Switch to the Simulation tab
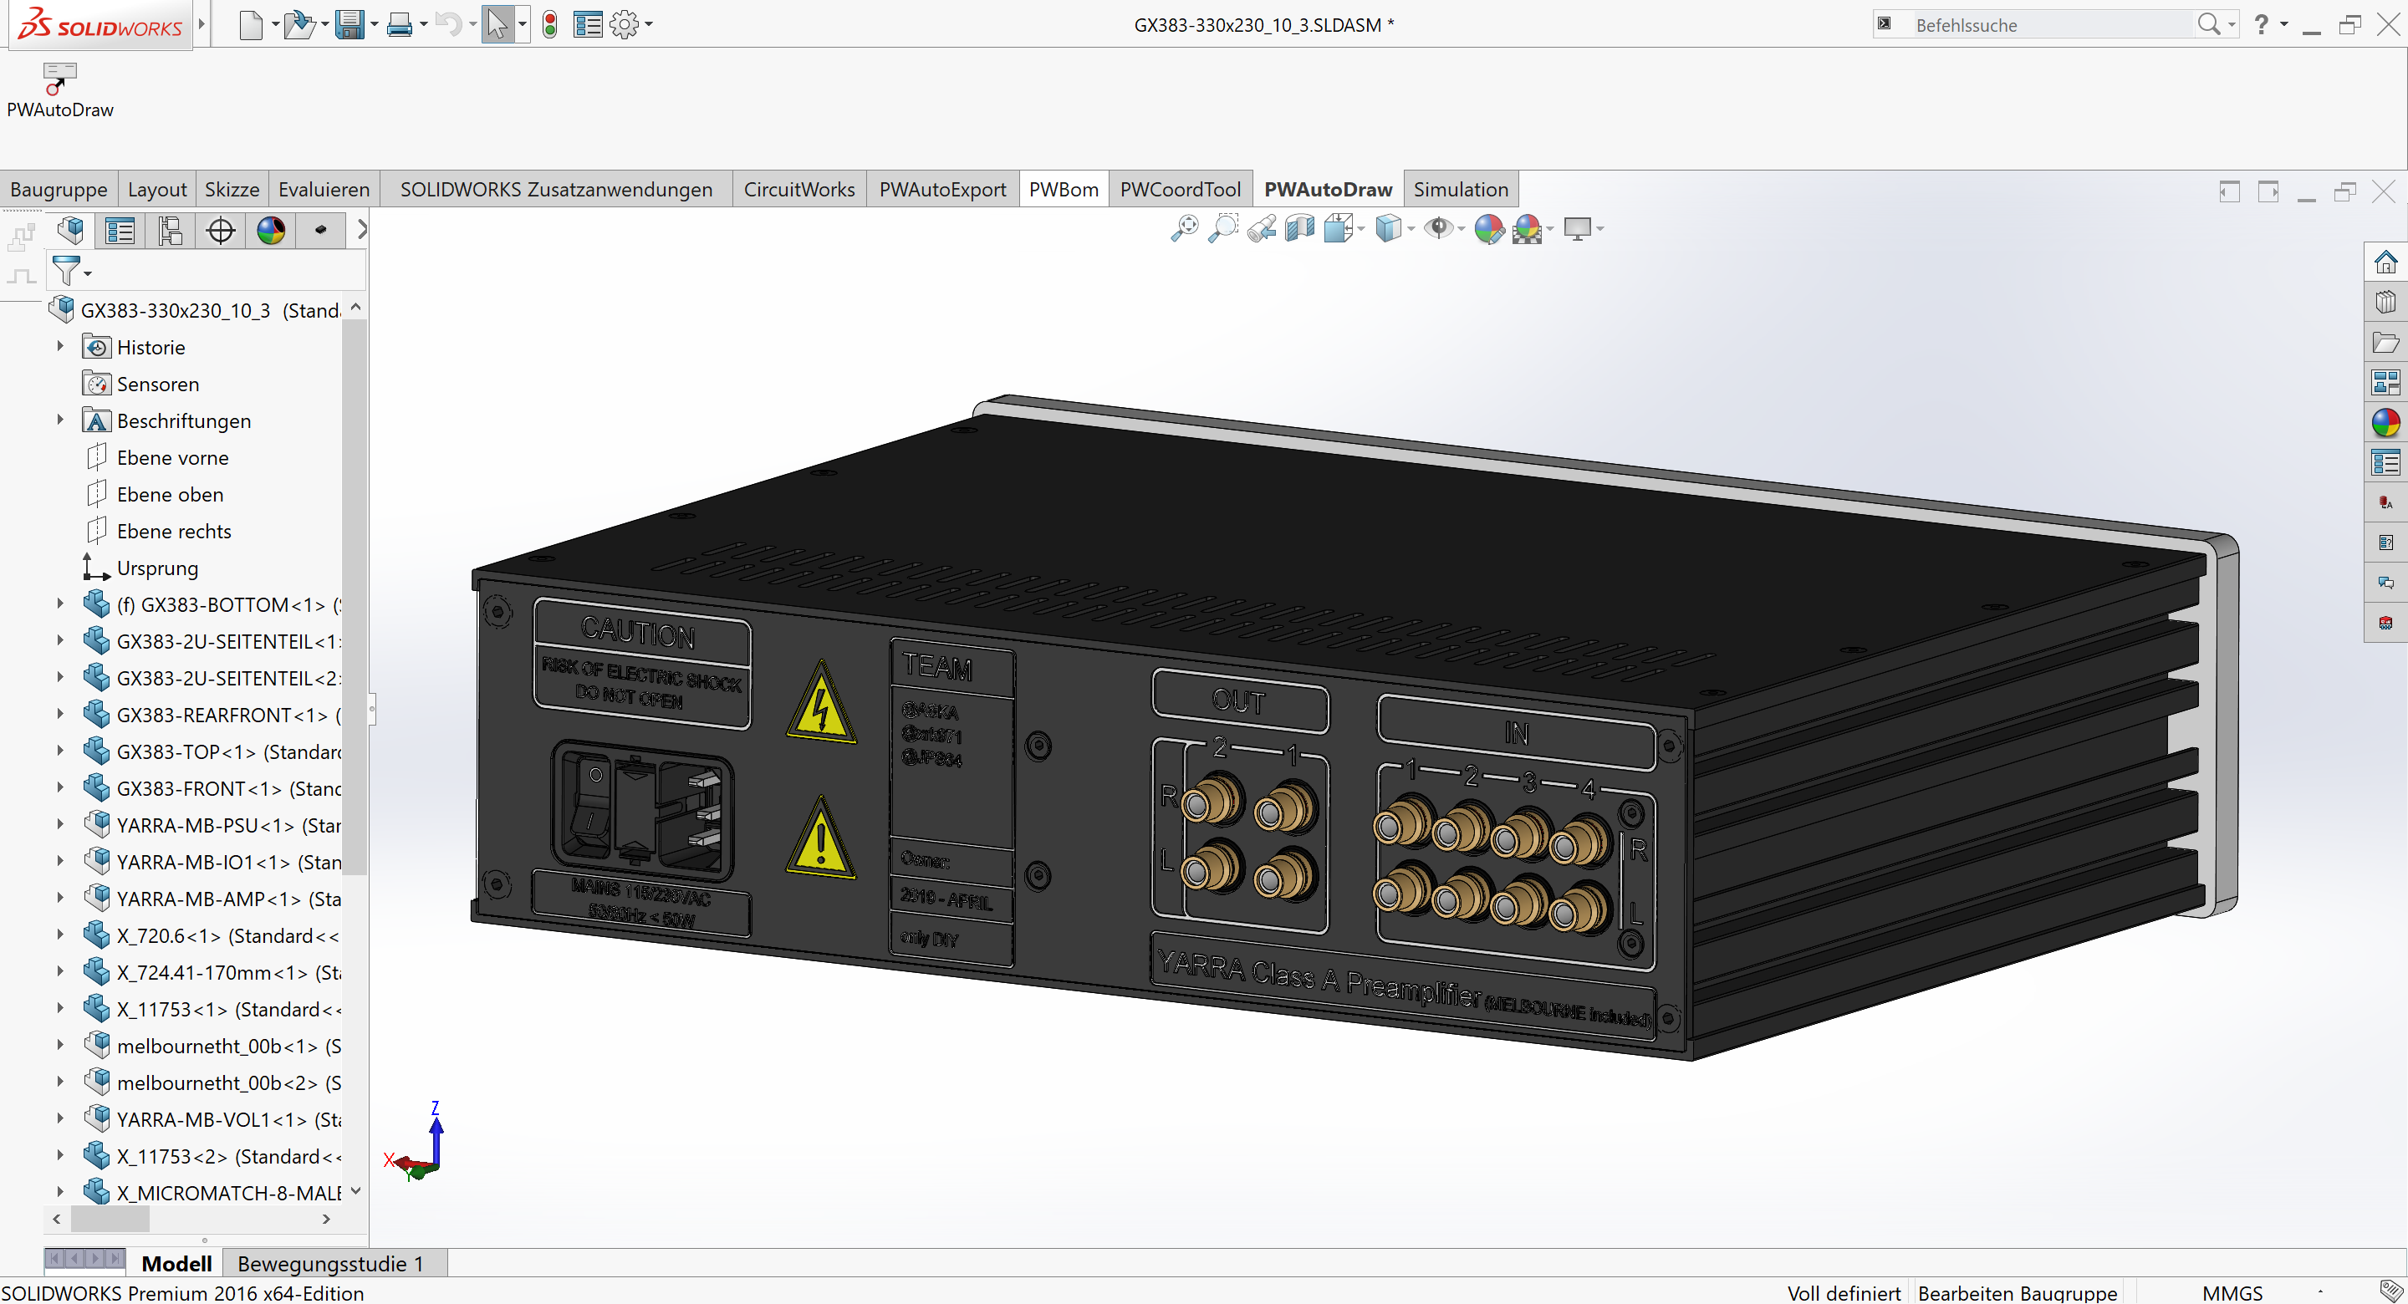The width and height of the screenshot is (2408, 1304). pyautogui.click(x=1461, y=189)
